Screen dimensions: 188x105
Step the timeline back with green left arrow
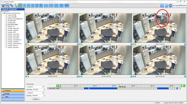58,85
